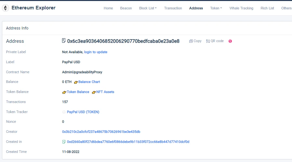The image size is (292, 162).
Task: Click the Ethereum diamond logo icon
Action: tap(6, 8)
